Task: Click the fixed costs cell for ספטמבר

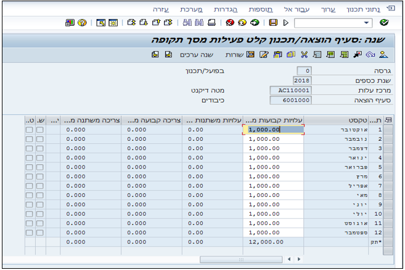Action: pos(273,232)
